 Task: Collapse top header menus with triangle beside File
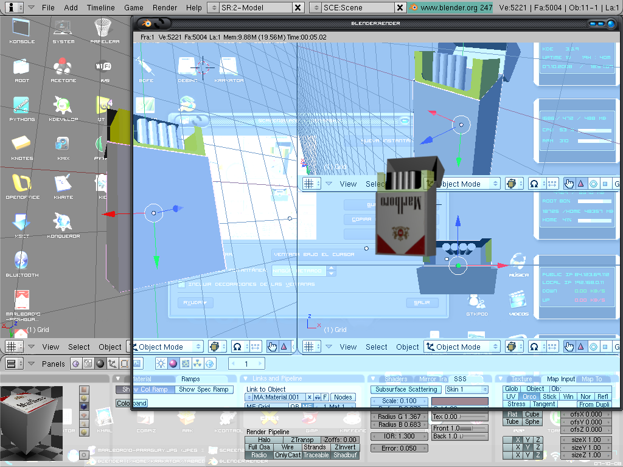coord(32,7)
